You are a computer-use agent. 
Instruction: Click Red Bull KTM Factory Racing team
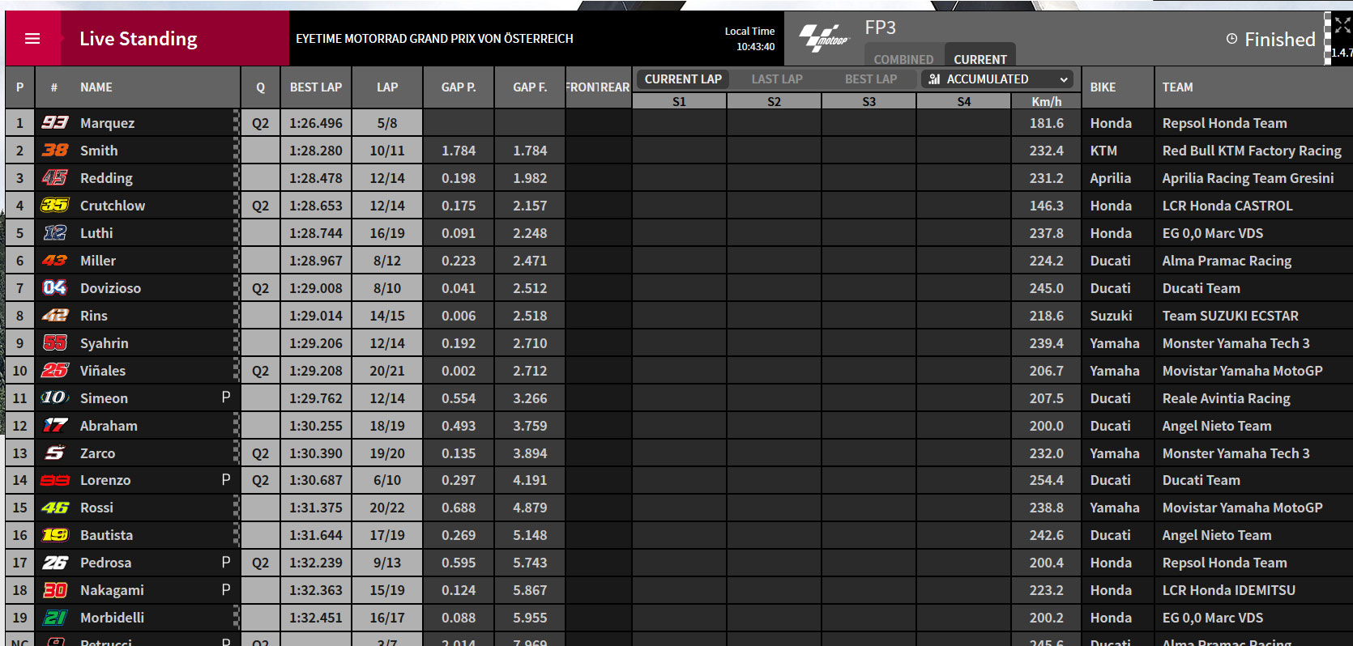pyautogui.click(x=1252, y=151)
